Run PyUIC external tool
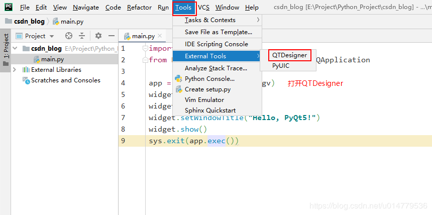Screen dimensions: 432x215 pyautogui.click(x=288, y=66)
